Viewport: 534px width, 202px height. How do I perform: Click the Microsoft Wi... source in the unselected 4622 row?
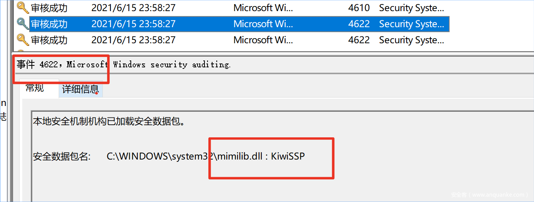(263, 39)
